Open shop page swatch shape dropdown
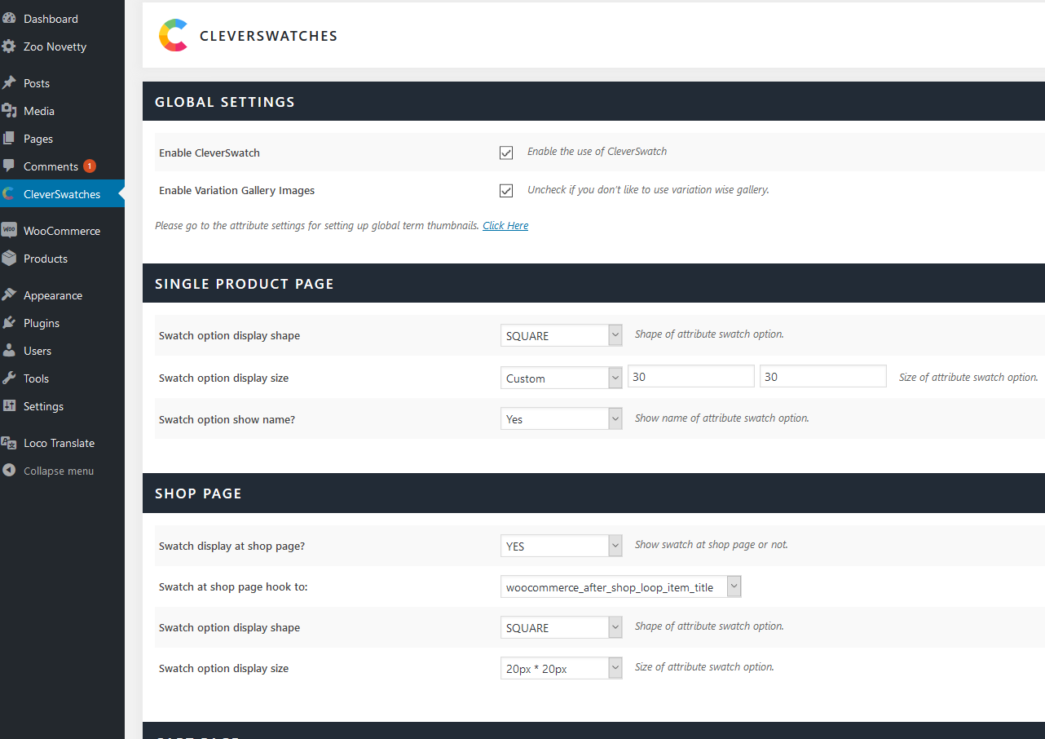The height and width of the screenshot is (739, 1045). [x=562, y=627]
